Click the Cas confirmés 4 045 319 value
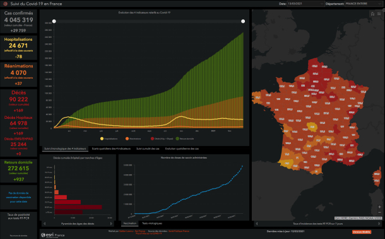Viewport: 385px width, 239px height. (19, 20)
